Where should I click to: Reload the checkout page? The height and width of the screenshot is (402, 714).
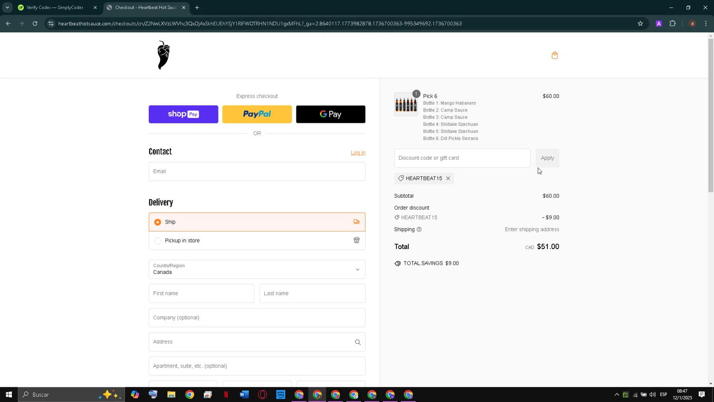(35, 23)
